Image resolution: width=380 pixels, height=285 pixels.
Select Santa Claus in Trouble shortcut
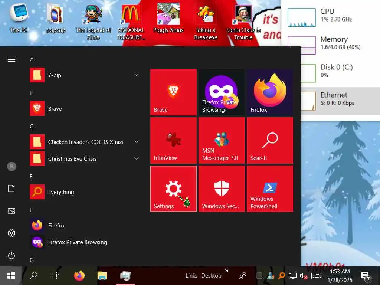[243, 22]
